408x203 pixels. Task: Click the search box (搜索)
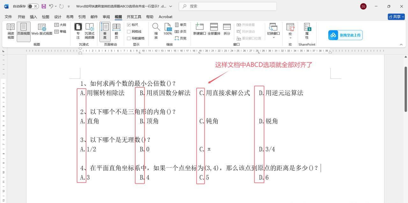point(228,6)
